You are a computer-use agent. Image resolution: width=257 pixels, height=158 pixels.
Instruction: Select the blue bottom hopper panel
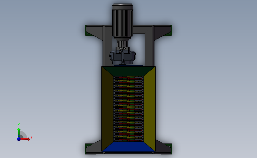pos(129,146)
